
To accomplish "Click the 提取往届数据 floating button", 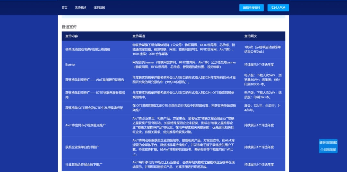I will click(x=328, y=142).
